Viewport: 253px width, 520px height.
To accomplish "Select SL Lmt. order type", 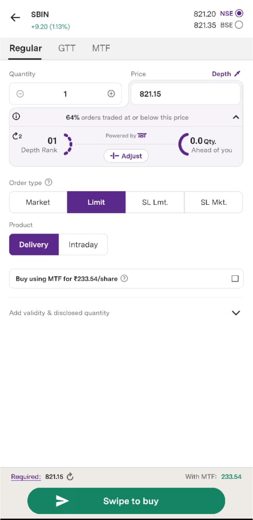I will [x=155, y=202].
